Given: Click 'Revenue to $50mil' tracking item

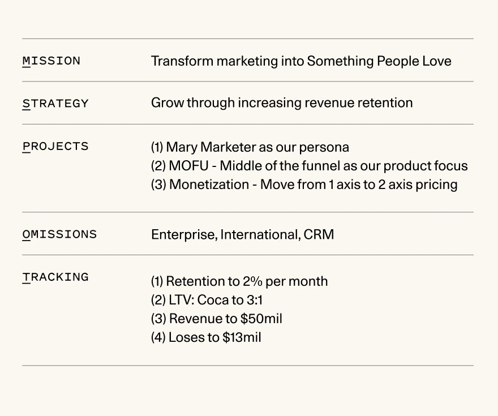Looking at the screenshot, I should coord(217,319).
